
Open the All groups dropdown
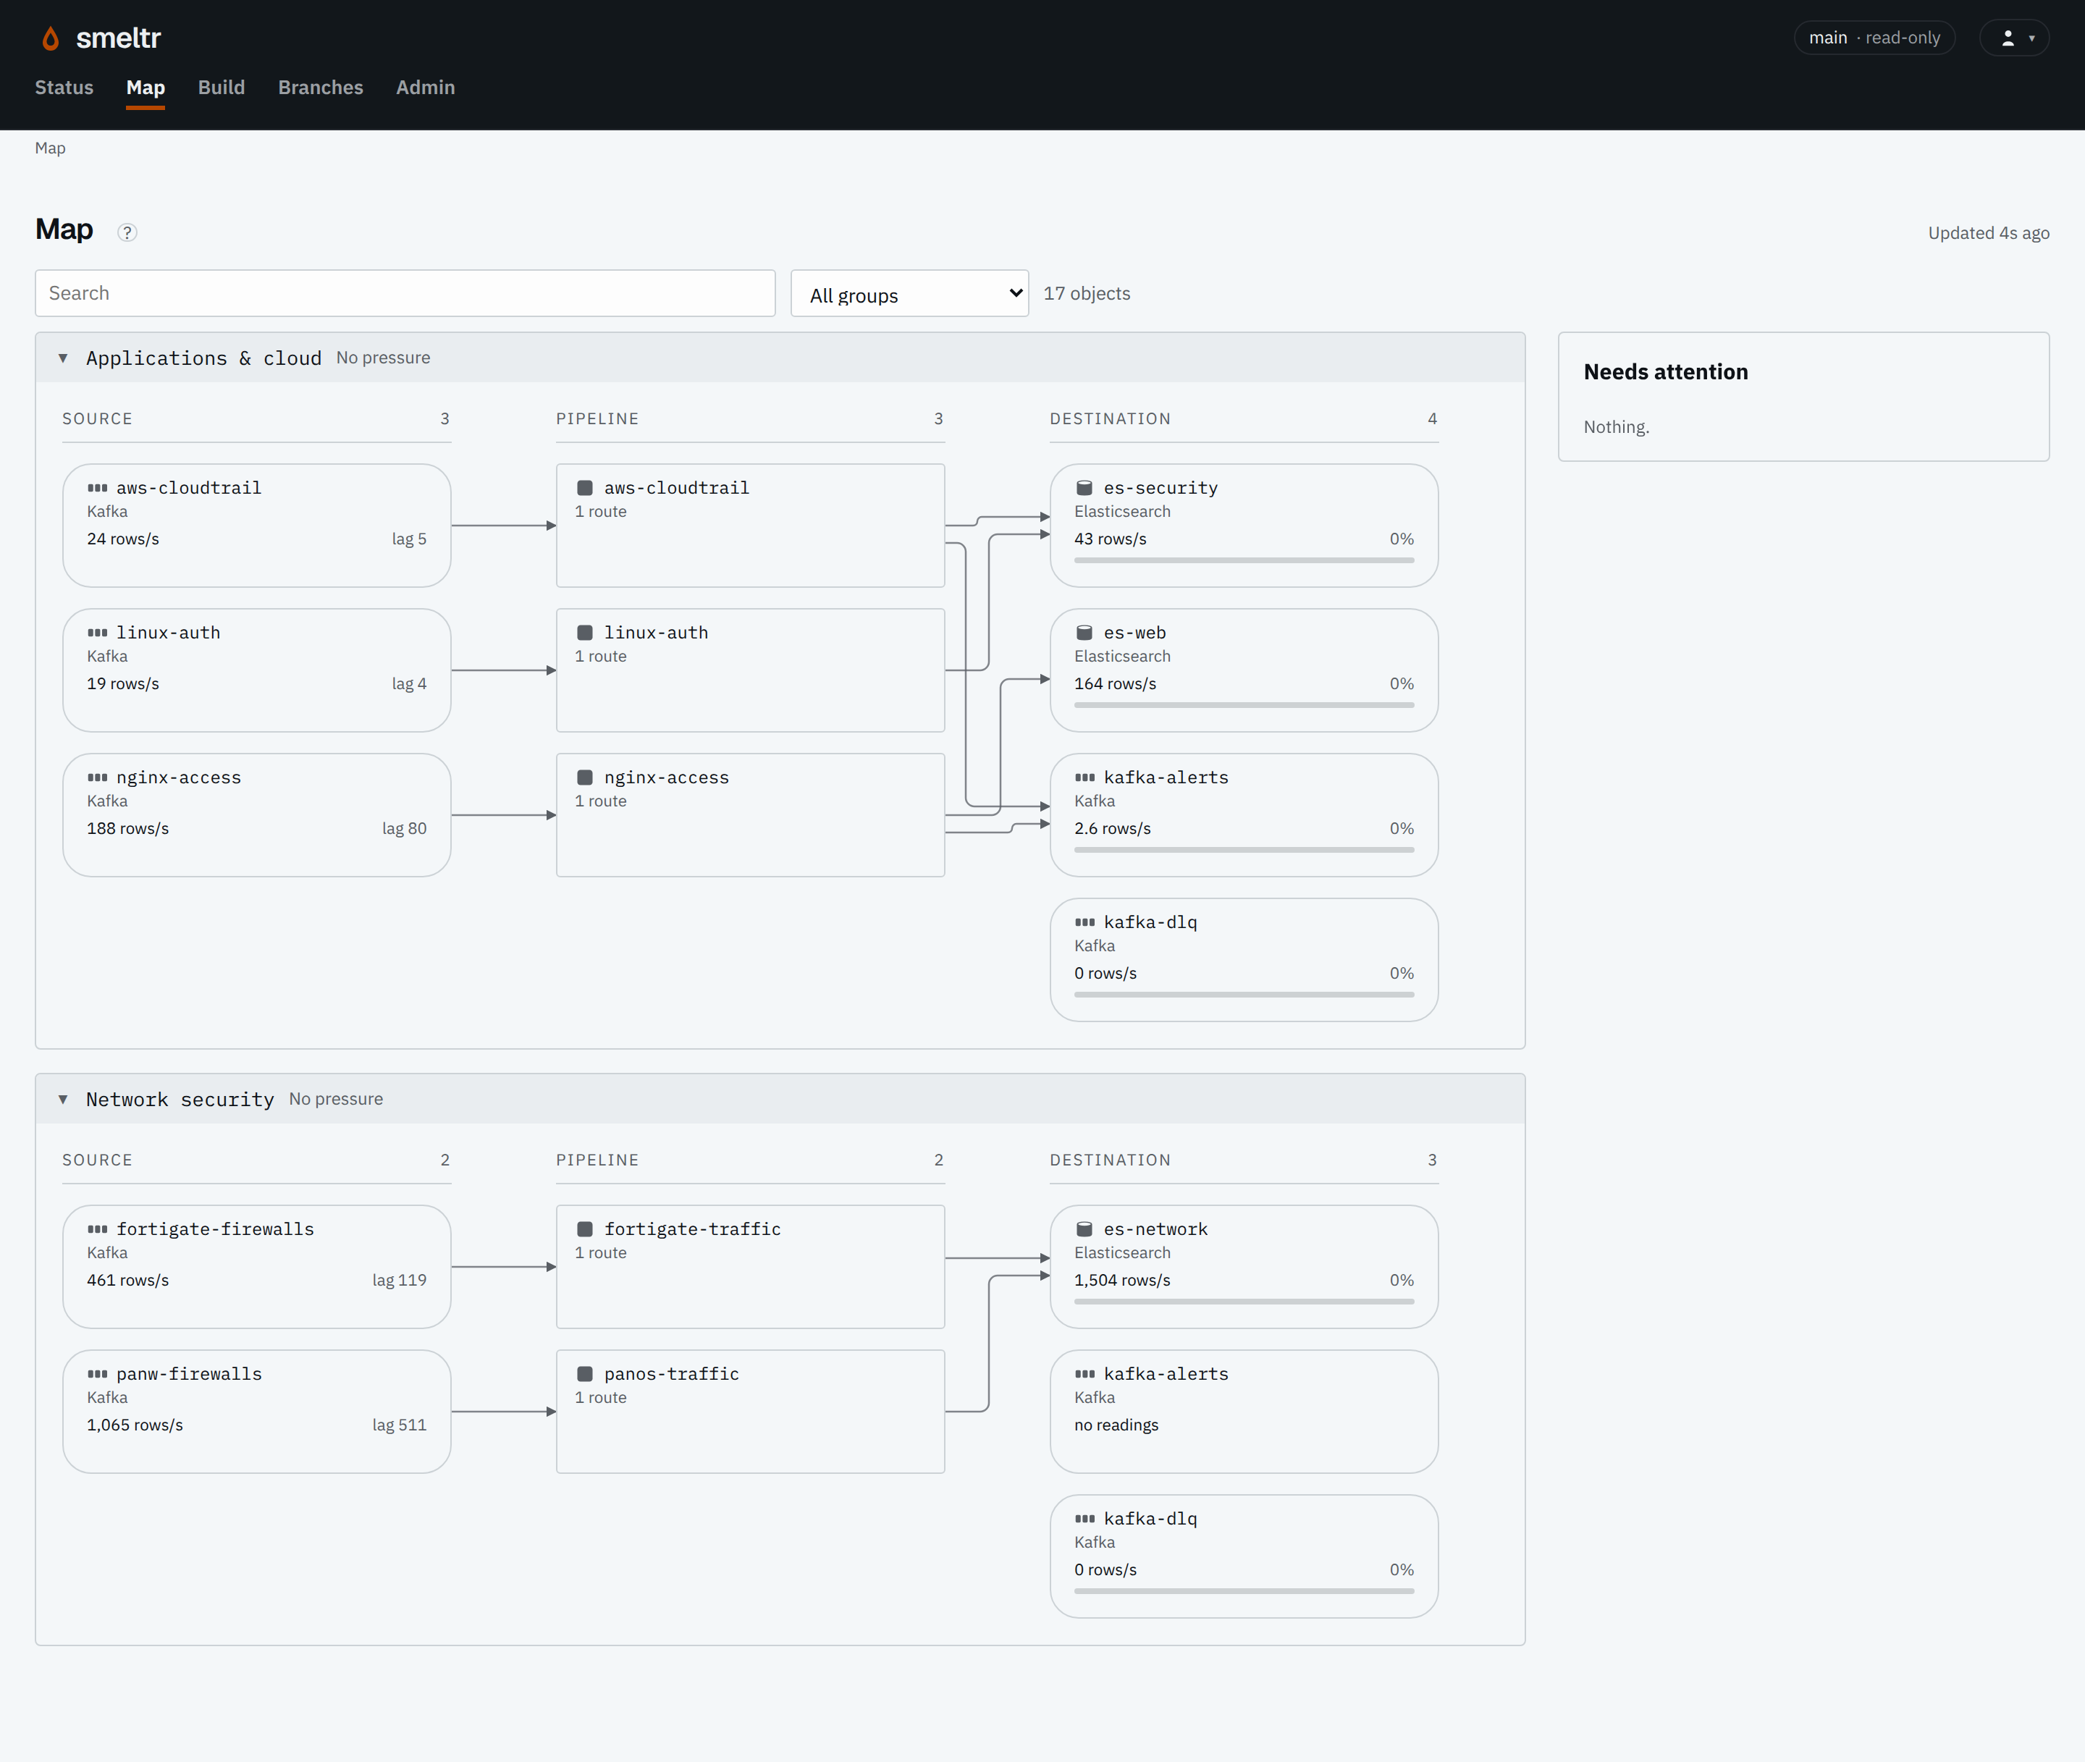(909, 294)
